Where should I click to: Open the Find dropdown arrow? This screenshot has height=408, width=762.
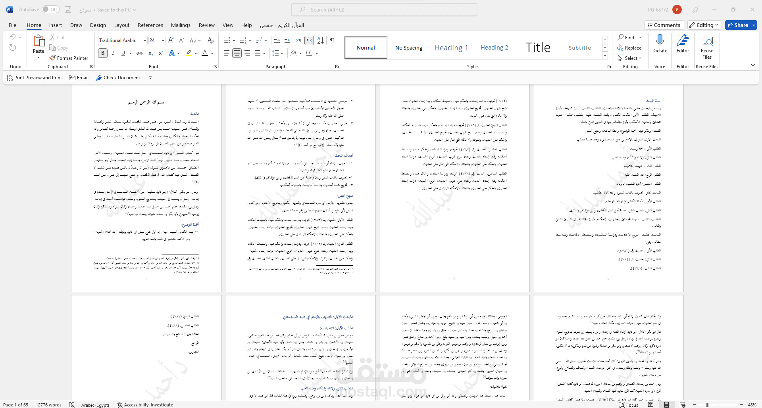640,37
